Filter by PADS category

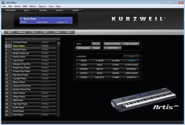tap(100, 65)
